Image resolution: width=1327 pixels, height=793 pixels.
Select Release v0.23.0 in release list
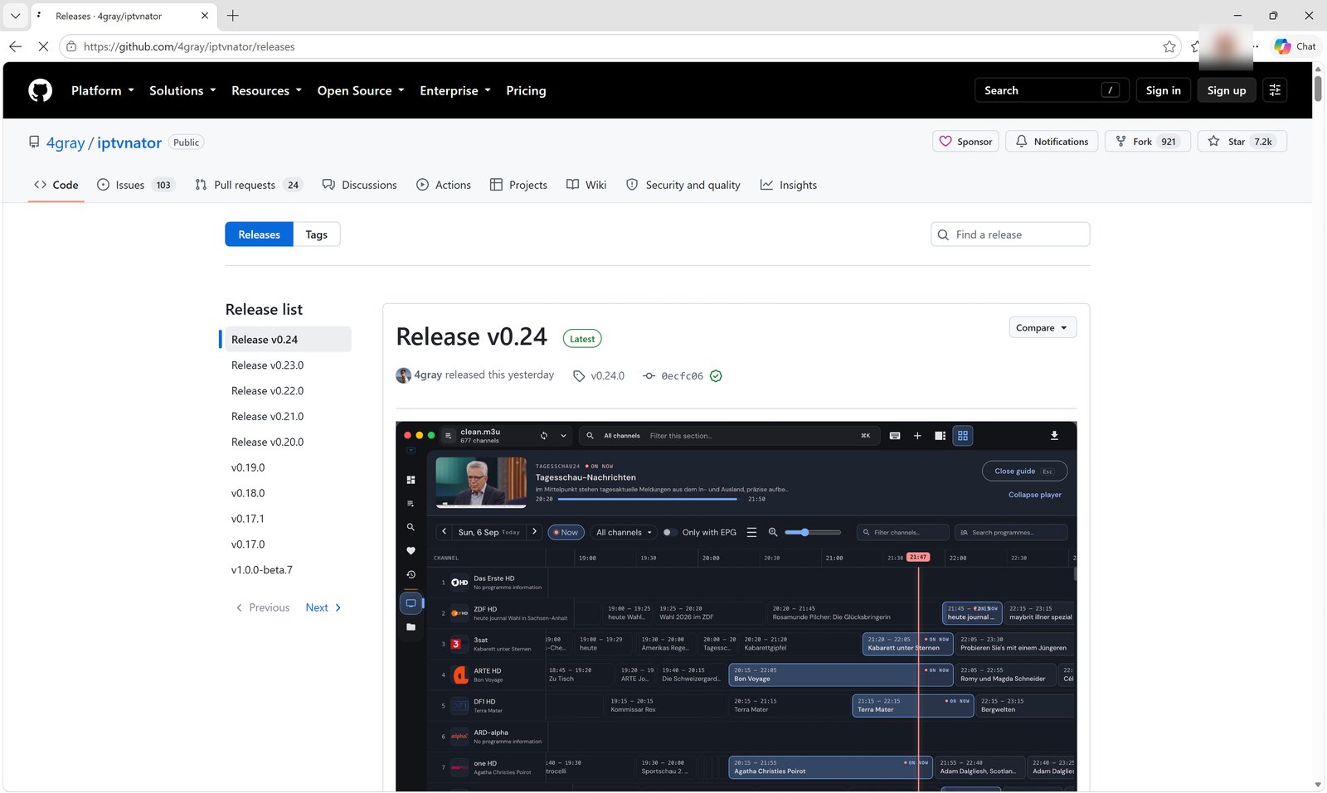(287, 365)
